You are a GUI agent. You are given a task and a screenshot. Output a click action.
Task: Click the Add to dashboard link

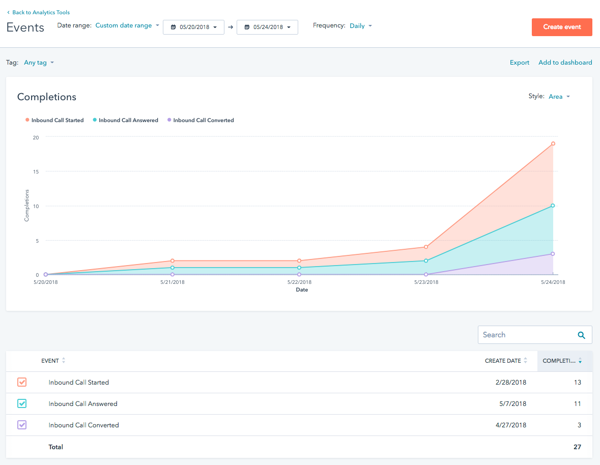pyautogui.click(x=565, y=63)
